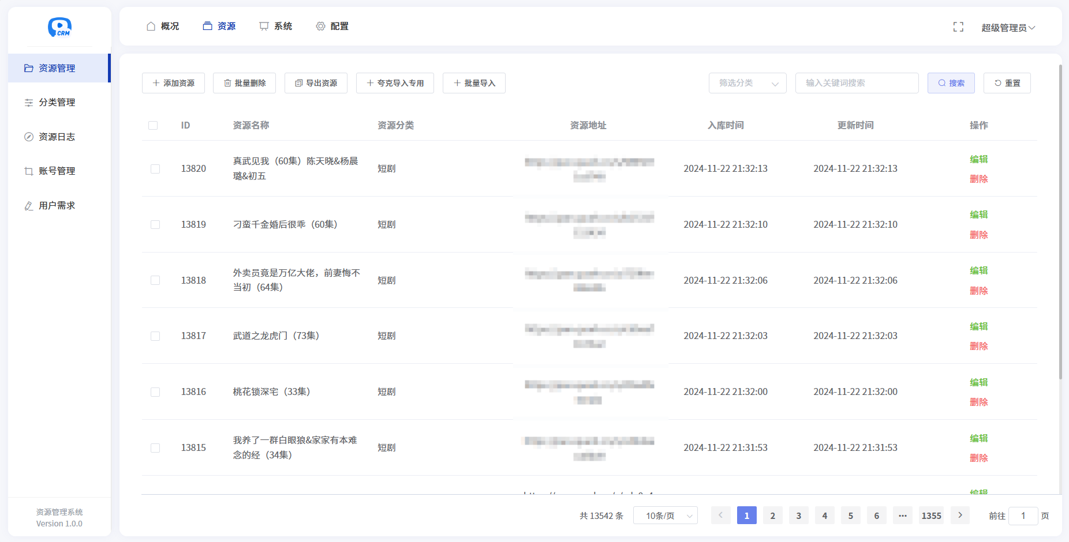The width and height of the screenshot is (1069, 542).
Task: Check the row 13818 checkbox
Action: pos(155,280)
